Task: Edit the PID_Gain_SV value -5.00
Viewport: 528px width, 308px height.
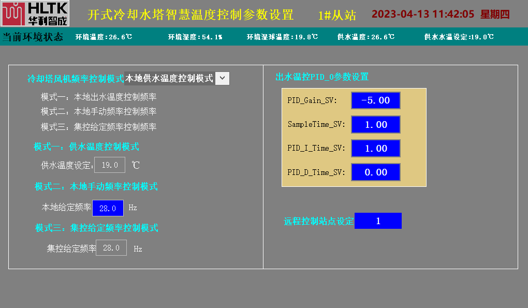Action: pos(375,100)
